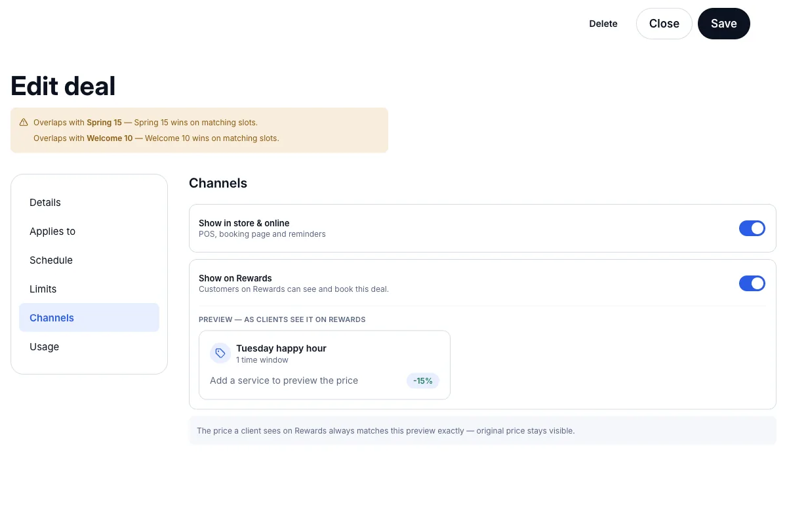Click the warning triangle icon in overlap banner
787x528 pixels.
click(x=24, y=123)
